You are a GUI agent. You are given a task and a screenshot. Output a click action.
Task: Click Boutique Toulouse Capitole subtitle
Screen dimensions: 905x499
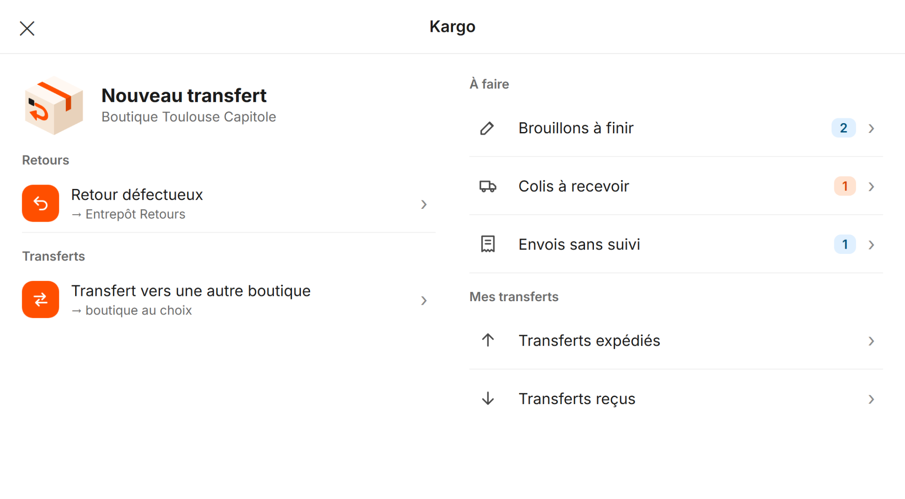[189, 117]
